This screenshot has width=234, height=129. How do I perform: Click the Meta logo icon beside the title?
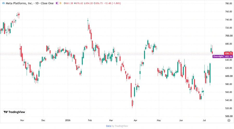click(3, 3)
